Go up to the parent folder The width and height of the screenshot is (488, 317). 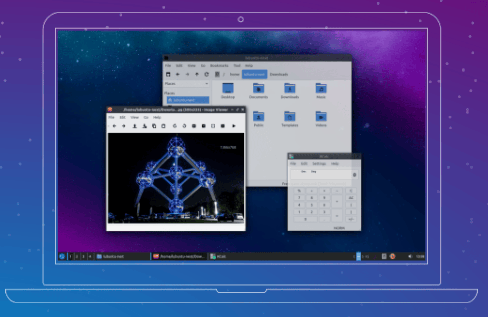click(x=197, y=74)
